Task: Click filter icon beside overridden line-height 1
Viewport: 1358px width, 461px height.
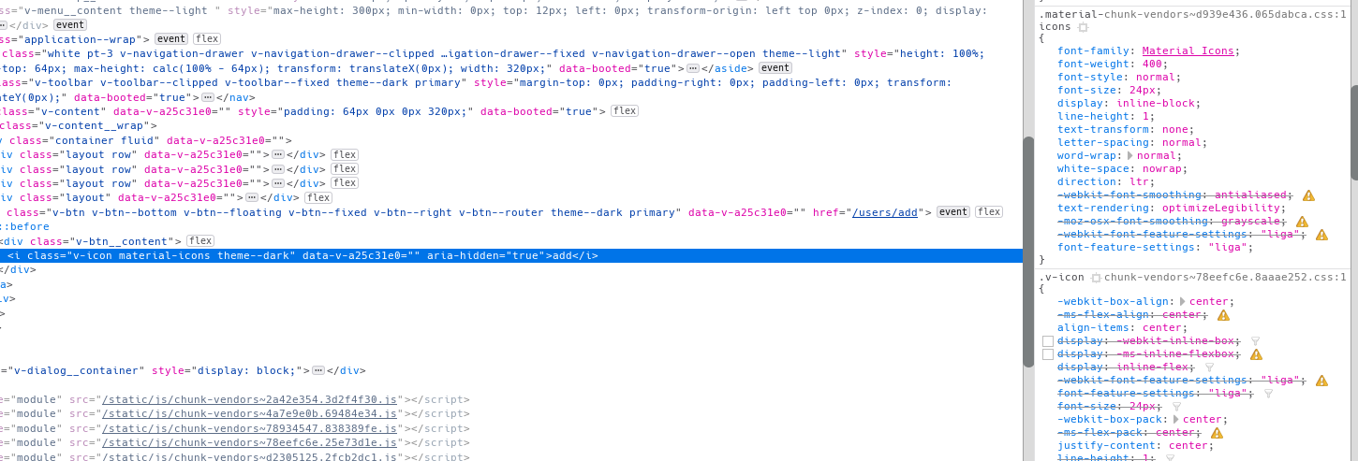Action: [x=1171, y=457]
